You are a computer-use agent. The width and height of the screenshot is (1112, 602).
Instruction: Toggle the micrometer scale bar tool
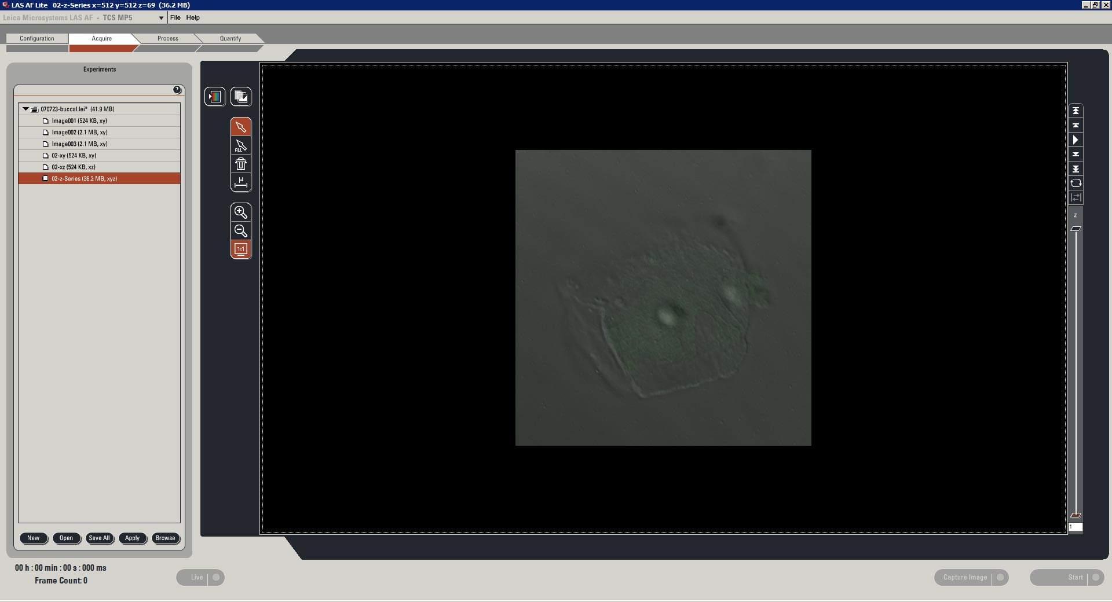(241, 183)
